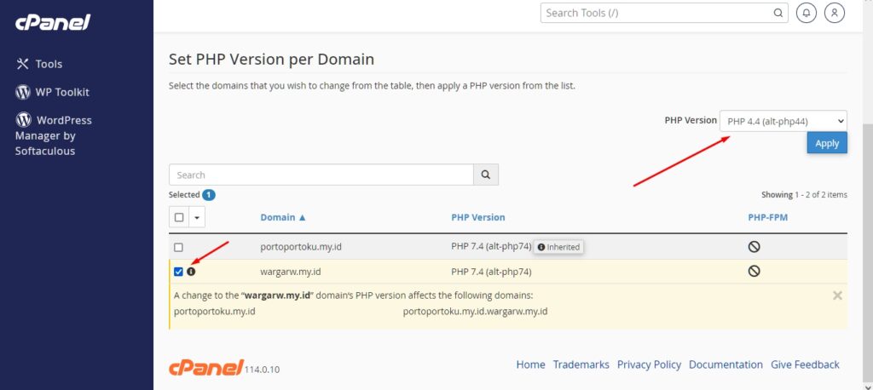Uncheck the wargarw.my.id checkbox
This screenshot has height=390, width=873.
[x=179, y=272]
